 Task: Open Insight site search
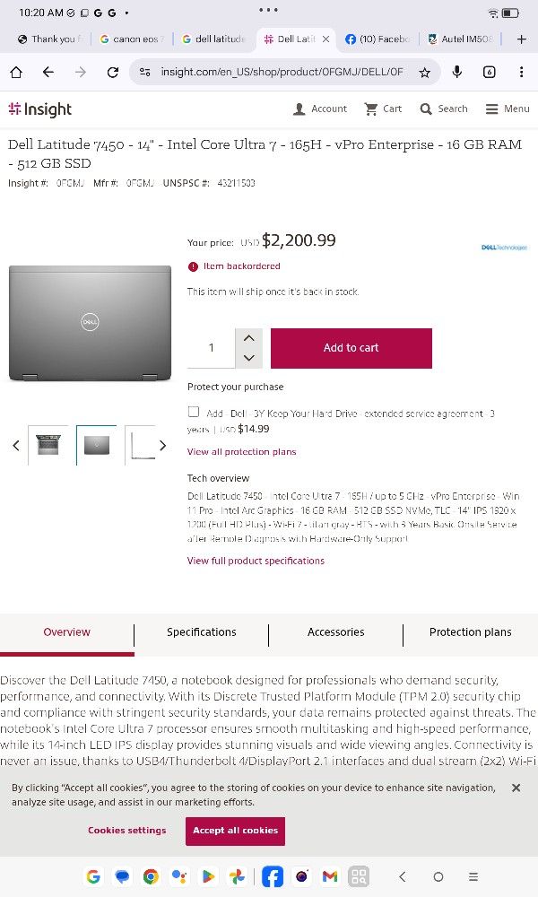point(444,109)
